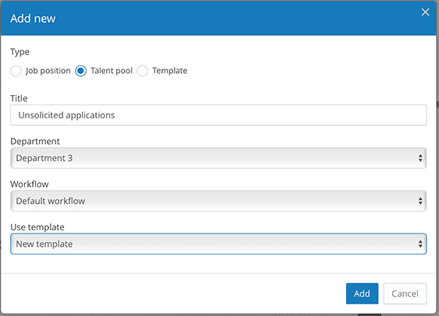Open the Workflow dropdown
The width and height of the screenshot is (439, 316).
218,201
